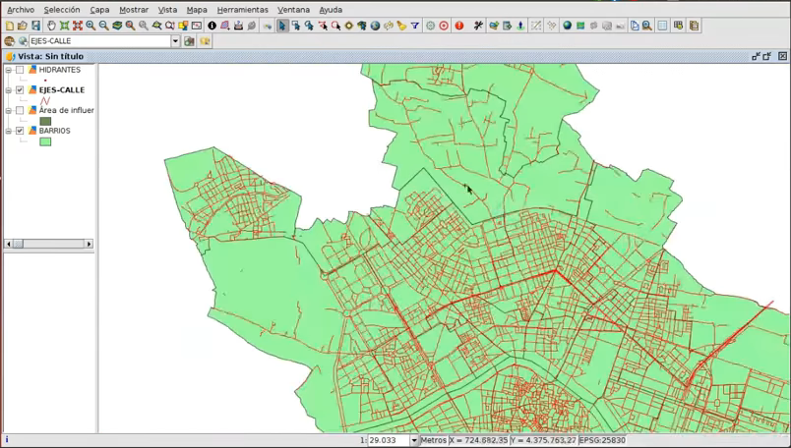Toggle the BARRIOS layer checkbox
Screen dimensions: 791x448
pos(20,131)
